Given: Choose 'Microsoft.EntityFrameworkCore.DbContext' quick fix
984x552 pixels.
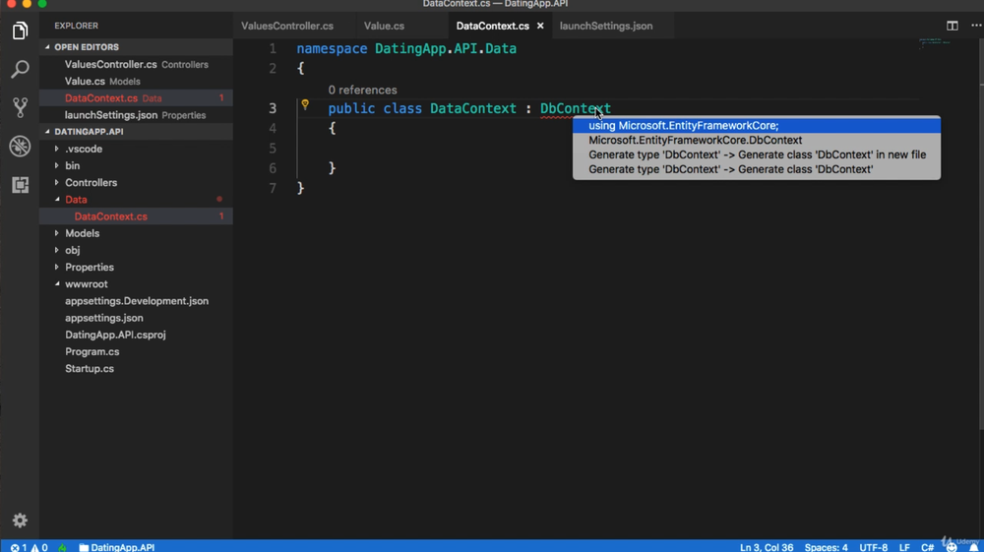Looking at the screenshot, I should pos(756,140).
